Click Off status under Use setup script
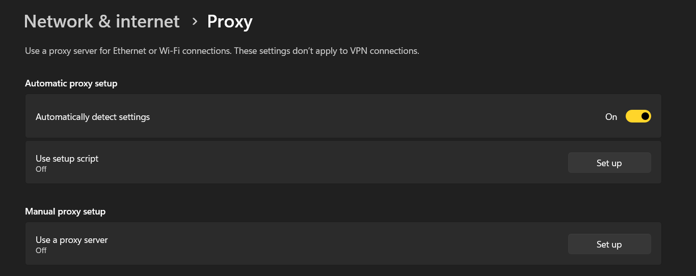Viewport: 696px width, 276px height. 41,169
